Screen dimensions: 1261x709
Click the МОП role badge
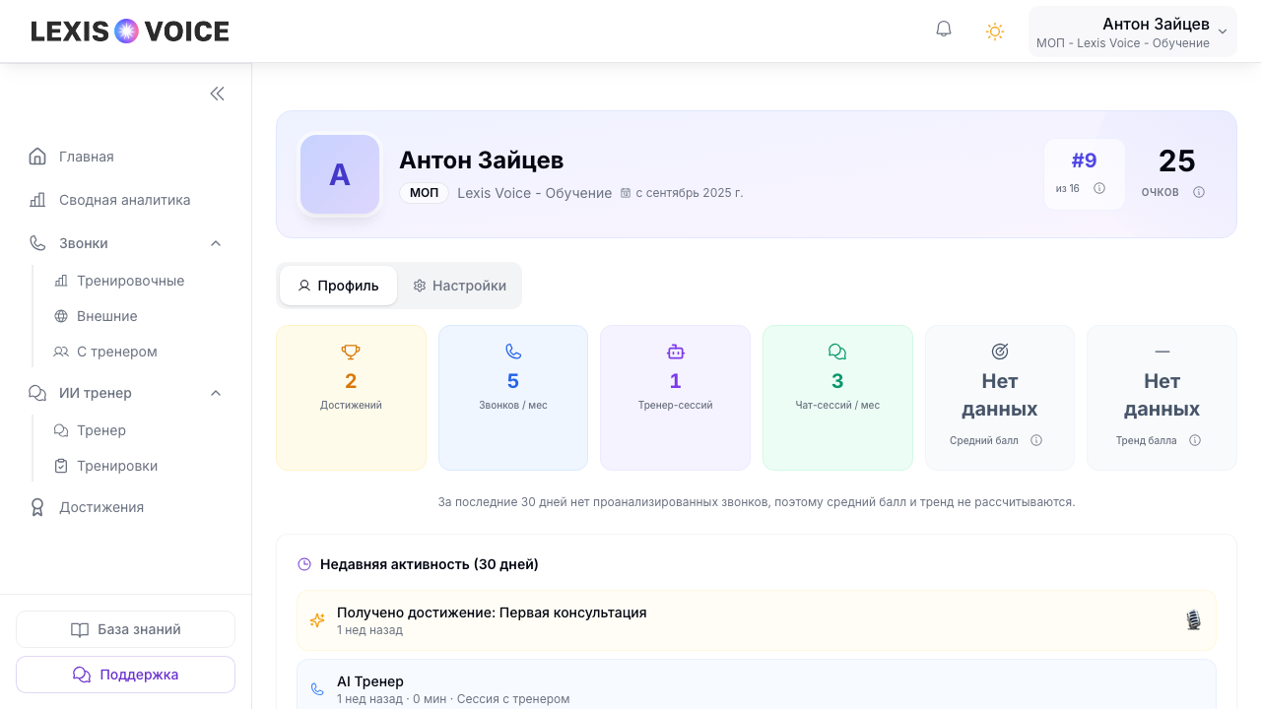click(424, 193)
